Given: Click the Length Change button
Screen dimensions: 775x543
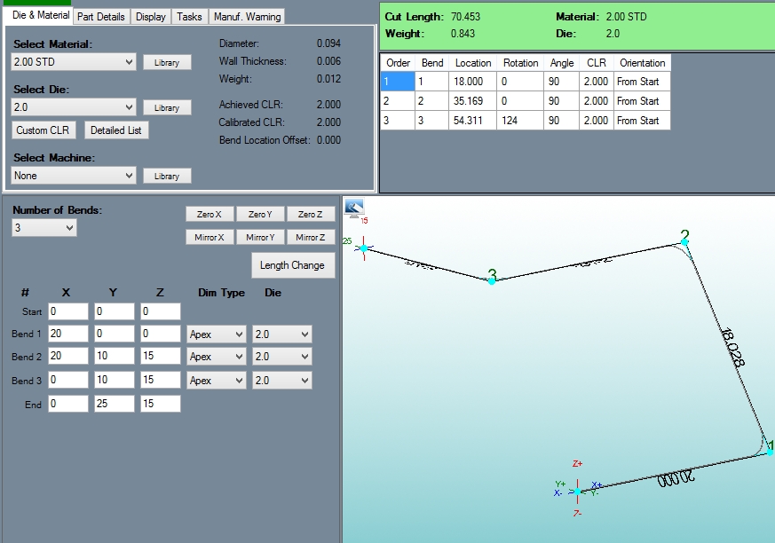Looking at the screenshot, I should [x=293, y=265].
